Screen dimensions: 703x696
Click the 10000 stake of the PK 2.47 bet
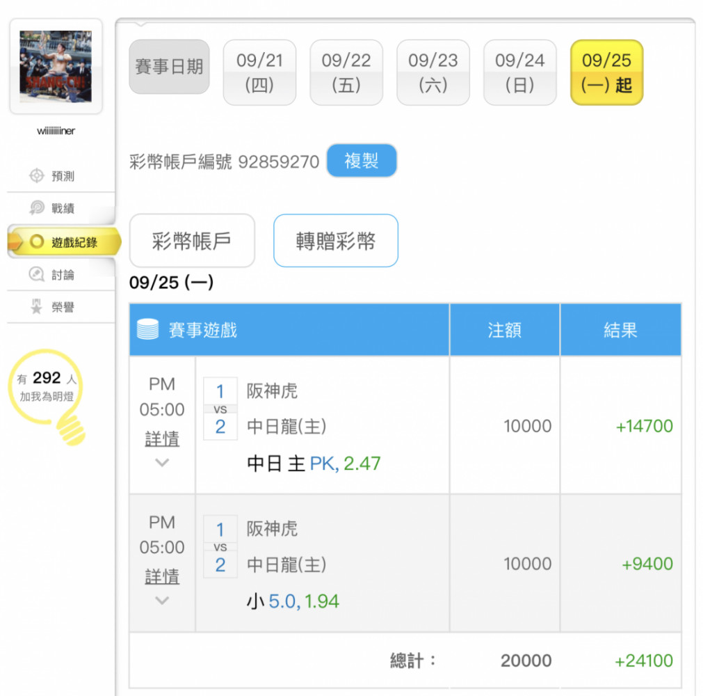tap(527, 426)
